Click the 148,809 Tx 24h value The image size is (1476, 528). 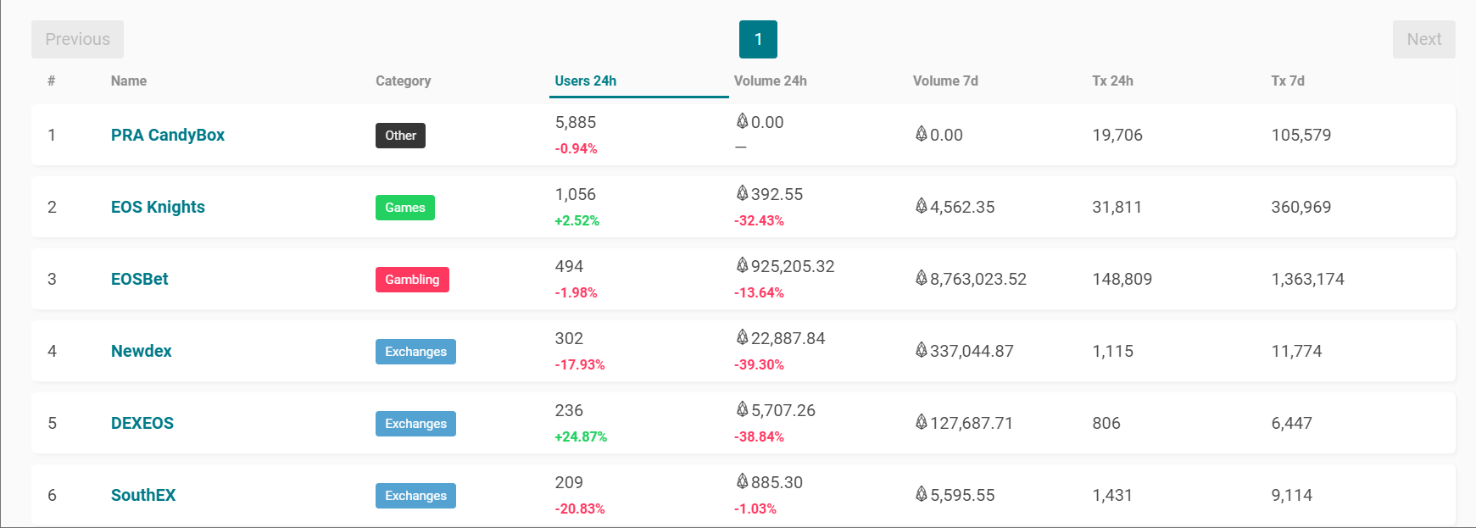pyautogui.click(x=1122, y=279)
